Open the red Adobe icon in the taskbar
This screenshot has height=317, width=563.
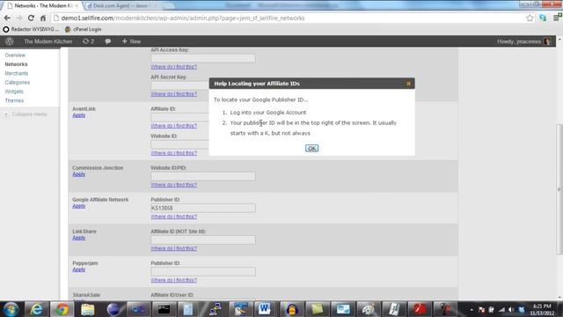tap(420, 309)
